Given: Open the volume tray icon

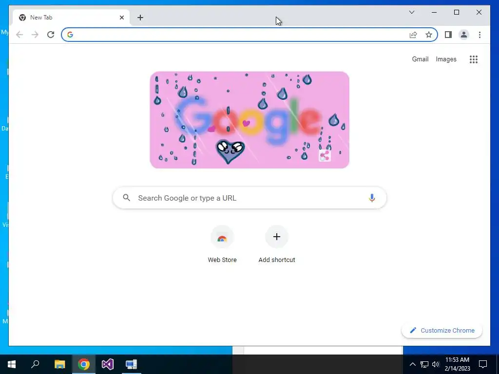Looking at the screenshot, I should coord(436,364).
